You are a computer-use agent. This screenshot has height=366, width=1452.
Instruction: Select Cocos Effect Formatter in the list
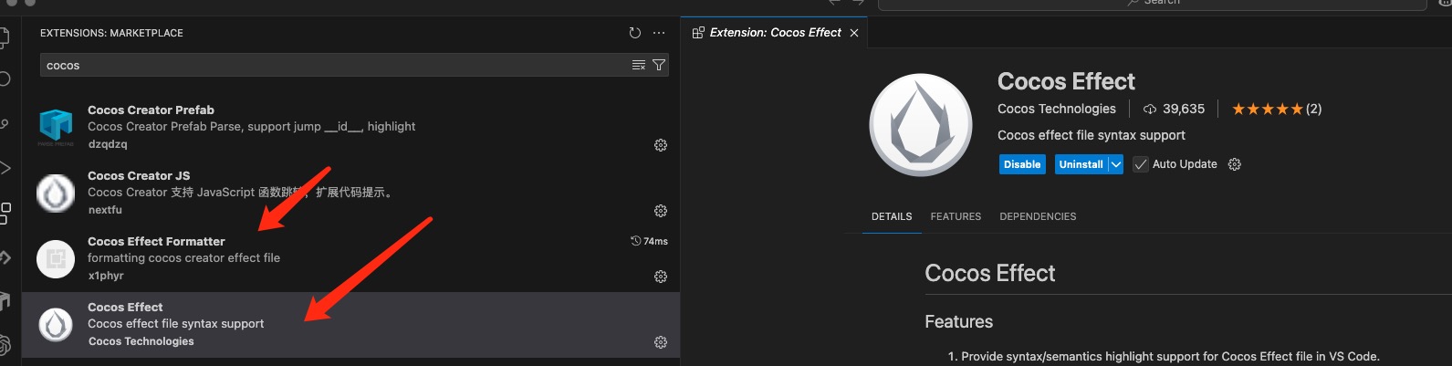(x=274, y=258)
